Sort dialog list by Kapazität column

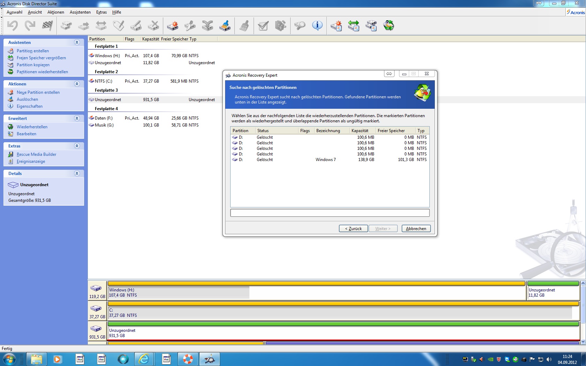(x=362, y=131)
